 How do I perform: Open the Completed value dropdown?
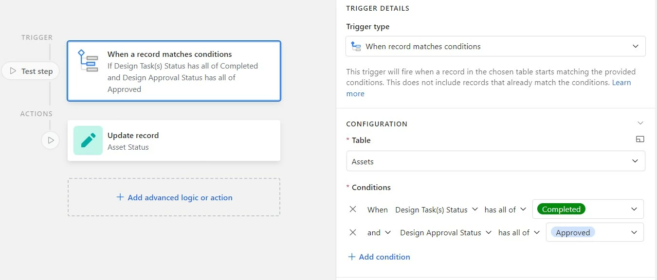click(x=634, y=209)
